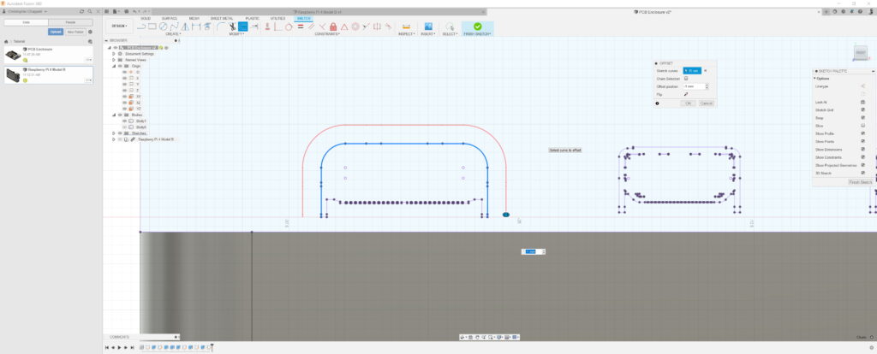Image resolution: width=877 pixels, height=354 pixels.
Task: Click the timeline Play button
Action: point(119,347)
